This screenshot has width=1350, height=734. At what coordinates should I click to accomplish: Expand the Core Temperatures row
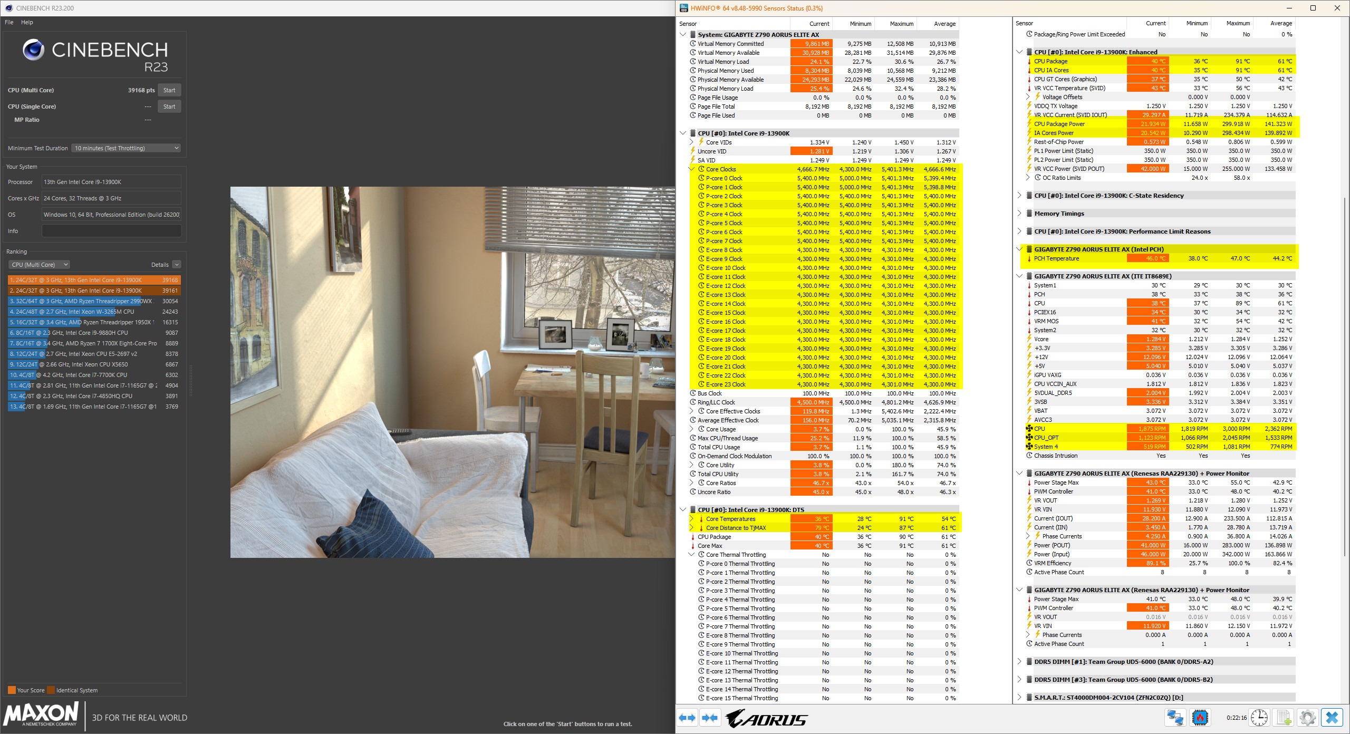click(x=691, y=519)
